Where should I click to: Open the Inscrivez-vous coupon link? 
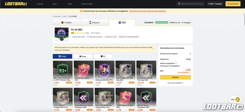click(x=147, y=11)
